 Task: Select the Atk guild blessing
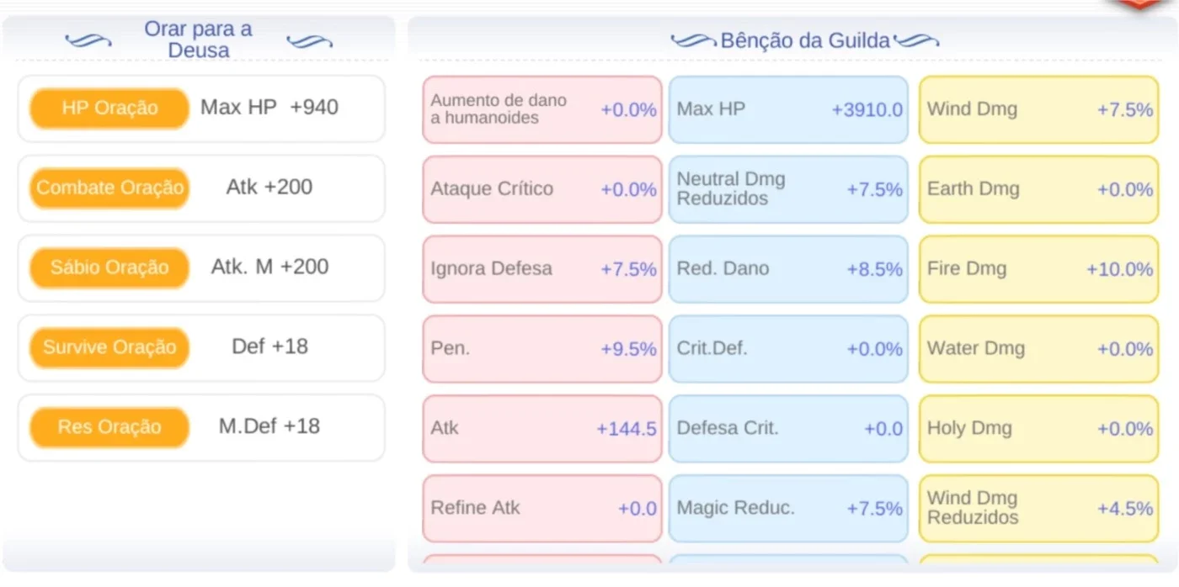[542, 429]
